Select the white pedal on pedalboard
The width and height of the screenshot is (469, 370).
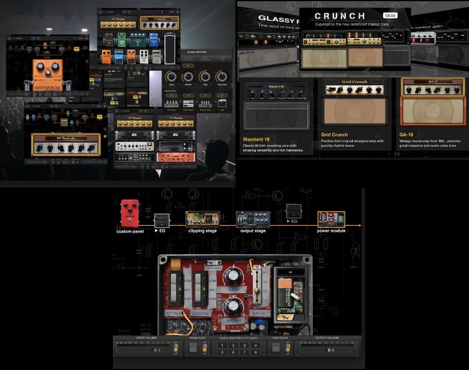click(144, 56)
